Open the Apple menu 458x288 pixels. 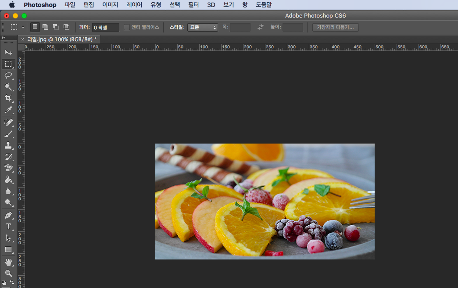pyautogui.click(x=12, y=5)
